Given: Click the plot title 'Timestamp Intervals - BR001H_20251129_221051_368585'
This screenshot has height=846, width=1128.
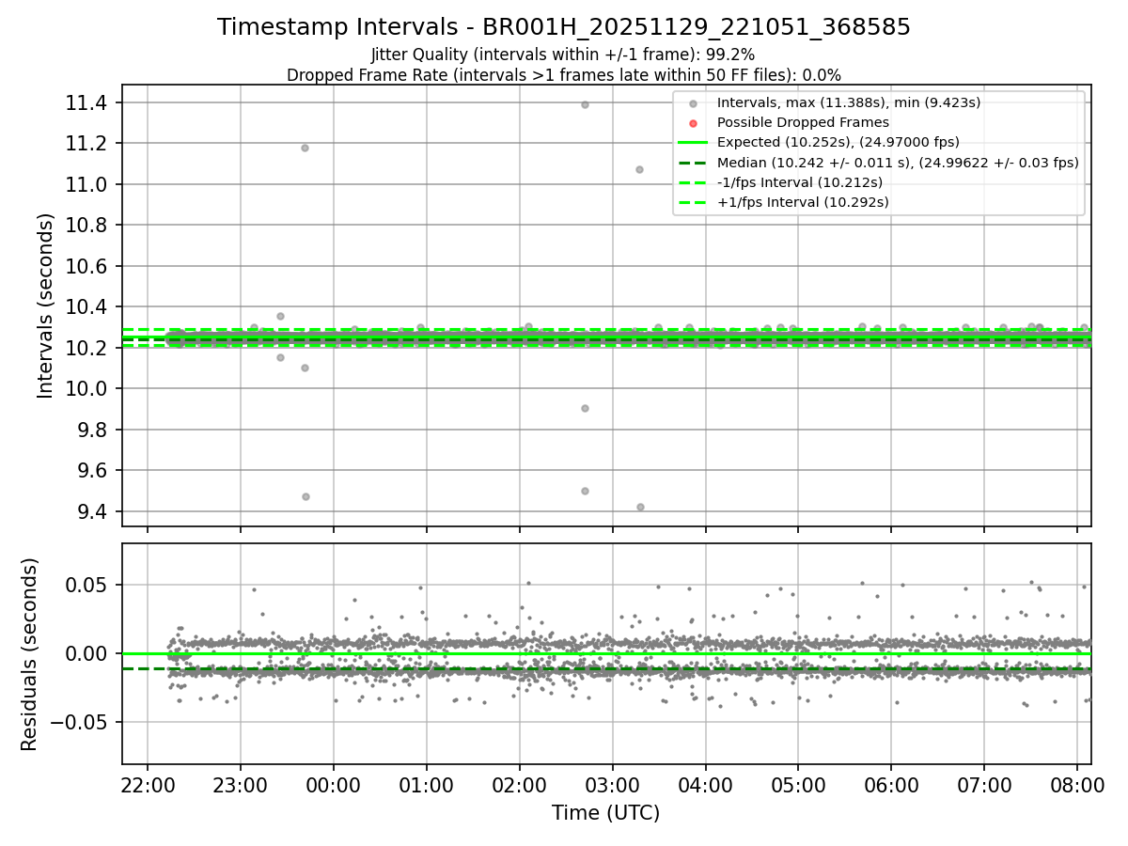Looking at the screenshot, I should click(564, 27).
